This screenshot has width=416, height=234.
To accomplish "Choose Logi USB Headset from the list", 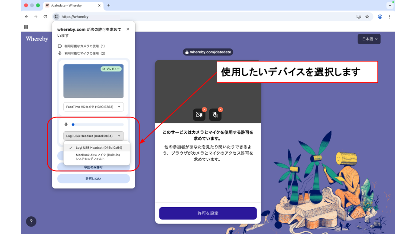I will [x=97, y=147].
